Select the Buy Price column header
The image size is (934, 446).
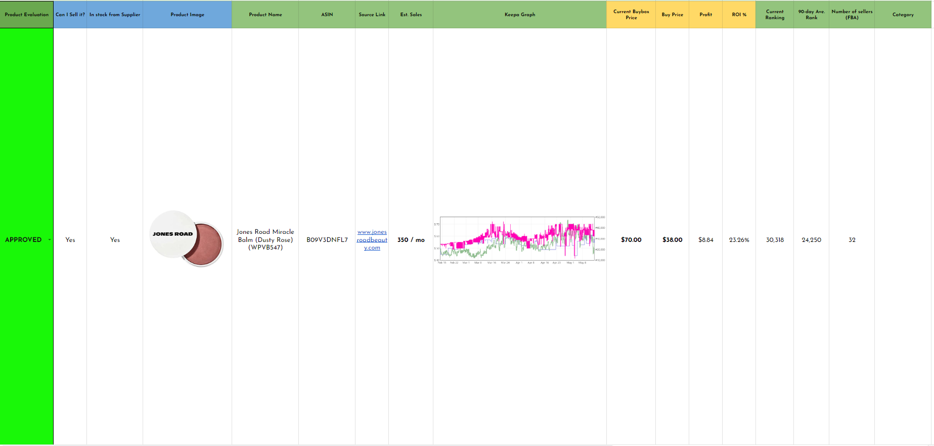coord(673,15)
